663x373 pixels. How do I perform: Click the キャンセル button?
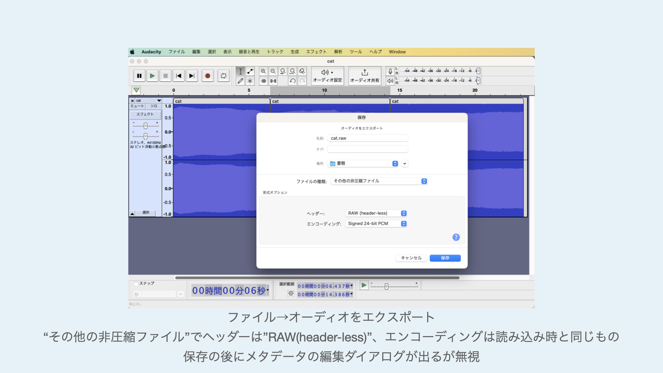[411, 258]
